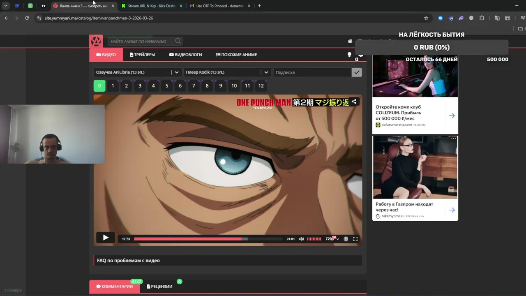526x296 pixels.
Task: Select episode 12
Action: 261,86
